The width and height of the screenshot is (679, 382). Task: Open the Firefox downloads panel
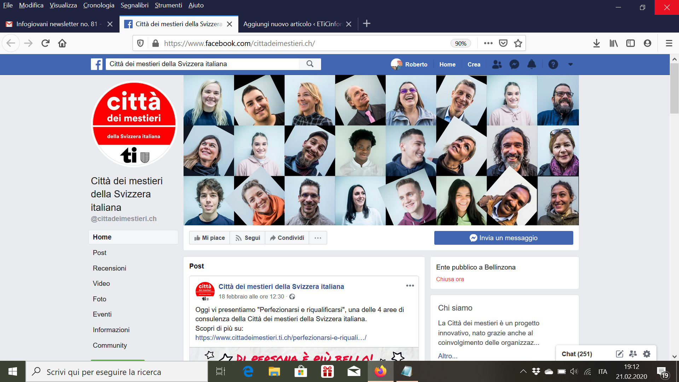click(x=597, y=43)
